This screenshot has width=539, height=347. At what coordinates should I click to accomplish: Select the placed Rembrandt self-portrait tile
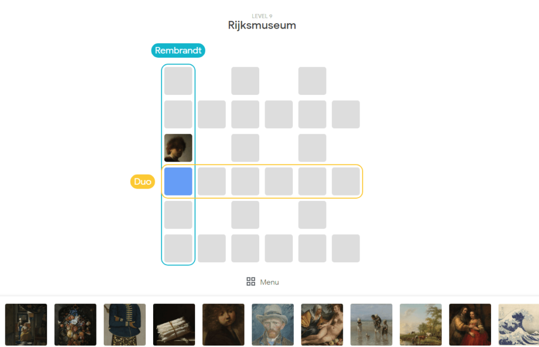tap(178, 148)
